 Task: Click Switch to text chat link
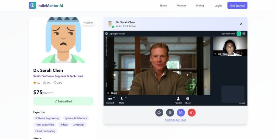[x=175, y=120]
